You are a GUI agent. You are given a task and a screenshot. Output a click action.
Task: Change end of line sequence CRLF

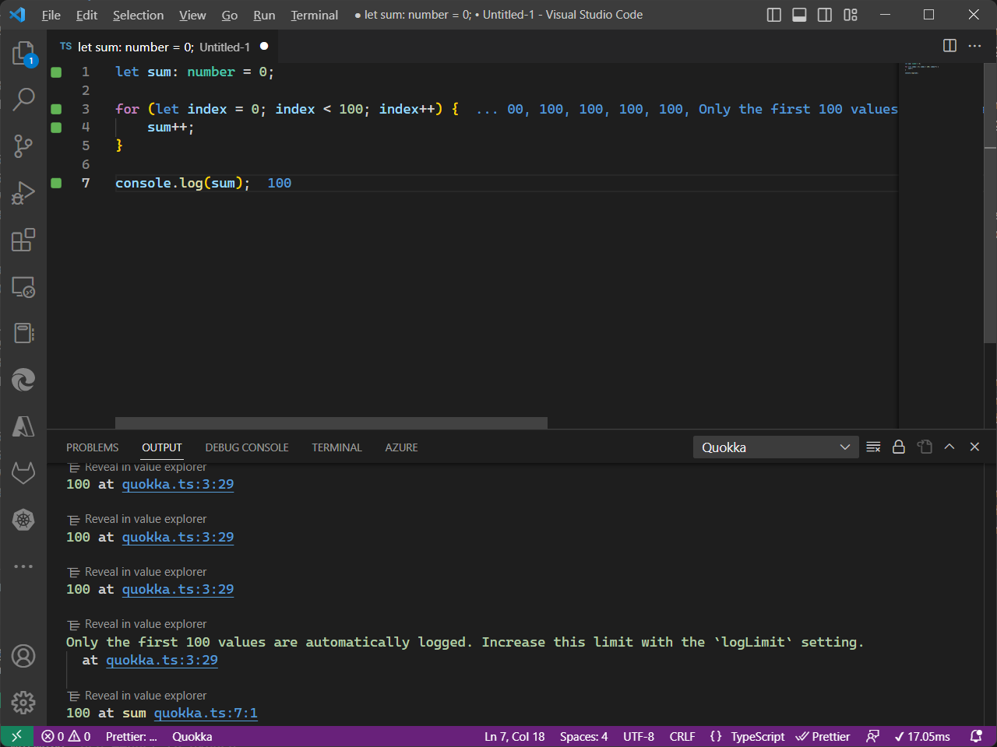click(x=682, y=736)
